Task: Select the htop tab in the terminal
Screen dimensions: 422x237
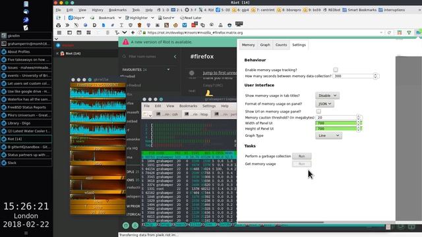Action: (x=196, y=115)
